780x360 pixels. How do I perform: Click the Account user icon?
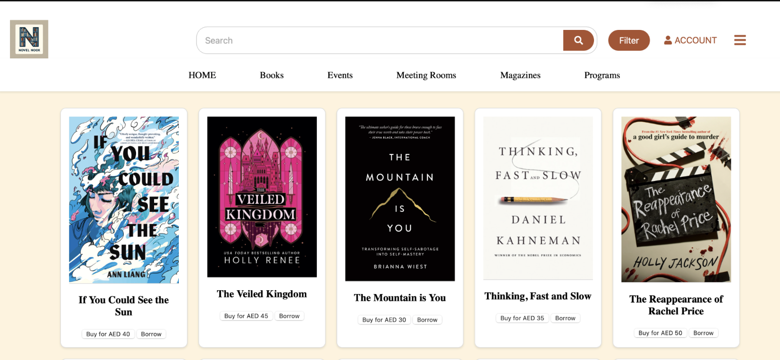668,40
